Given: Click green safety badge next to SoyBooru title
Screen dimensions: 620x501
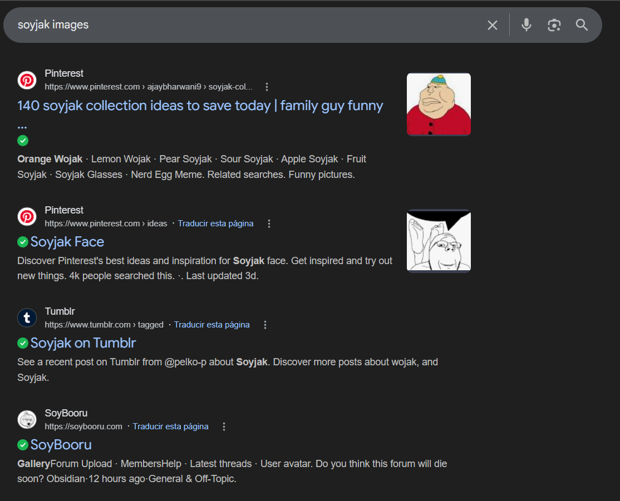Looking at the screenshot, I should click(x=23, y=445).
